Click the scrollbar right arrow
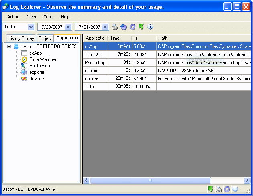Screen dimensions: 253x196 click(x=247, y=180)
